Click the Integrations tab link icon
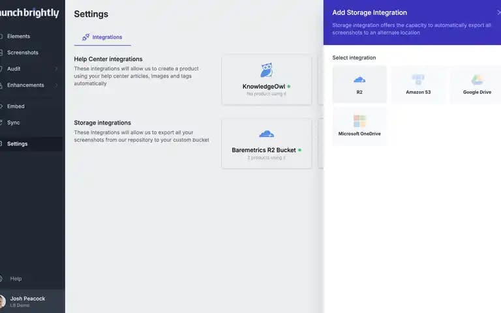The width and height of the screenshot is (501, 313). click(x=85, y=37)
